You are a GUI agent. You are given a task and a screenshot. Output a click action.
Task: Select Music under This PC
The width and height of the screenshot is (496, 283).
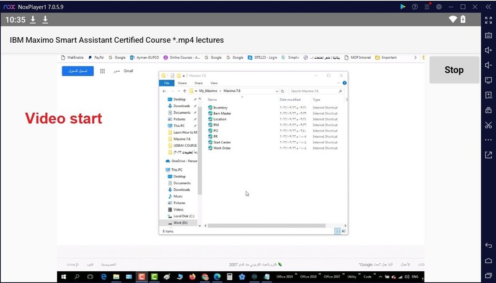coord(175,196)
